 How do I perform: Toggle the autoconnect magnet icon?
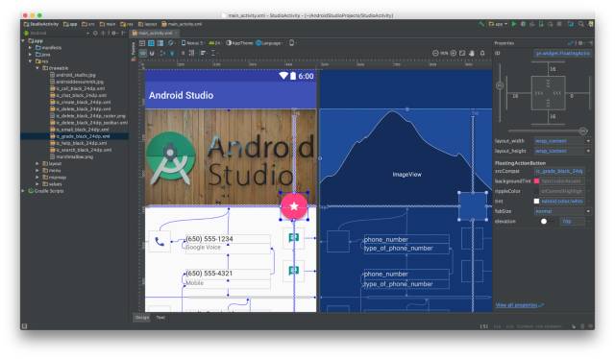click(152, 53)
